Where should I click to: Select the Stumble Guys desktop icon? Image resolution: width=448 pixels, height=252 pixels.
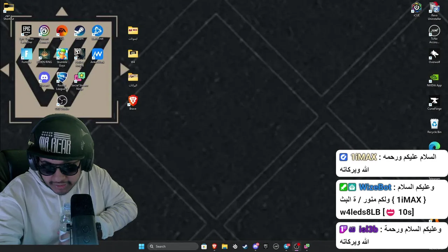pyautogui.click(x=62, y=57)
